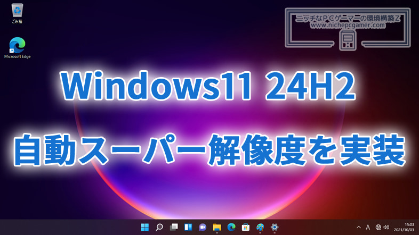Viewport: 419px width, 235px height.
Task: Launch Microsoft Edge from the taskbar
Action: click(231, 227)
